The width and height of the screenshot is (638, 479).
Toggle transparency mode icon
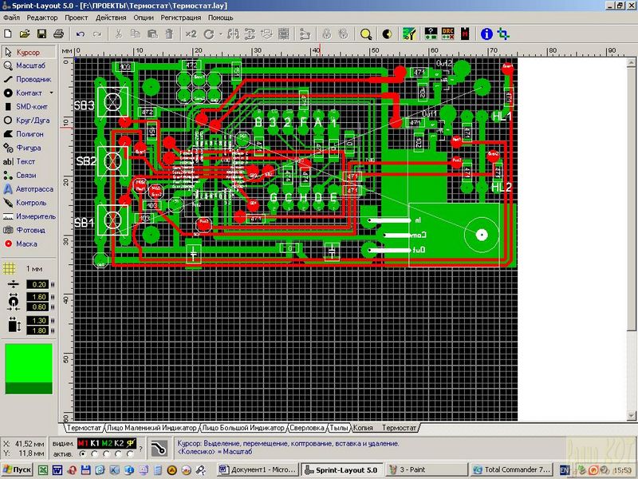(387, 34)
